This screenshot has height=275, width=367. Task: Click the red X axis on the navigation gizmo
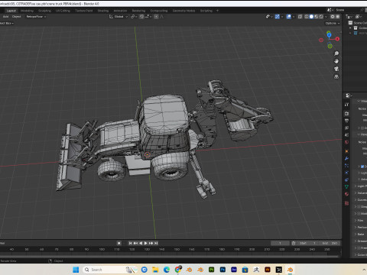tap(337, 39)
